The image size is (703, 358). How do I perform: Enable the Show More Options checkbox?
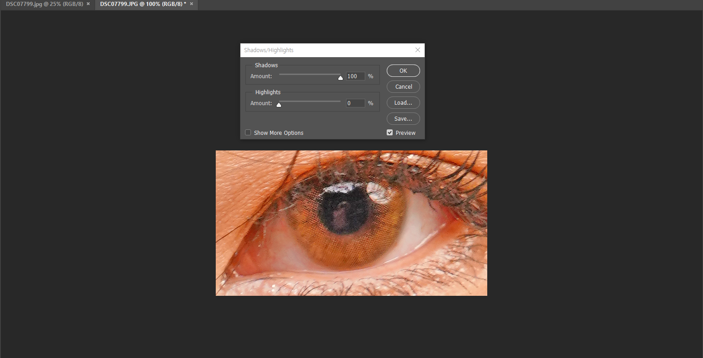[x=248, y=133]
